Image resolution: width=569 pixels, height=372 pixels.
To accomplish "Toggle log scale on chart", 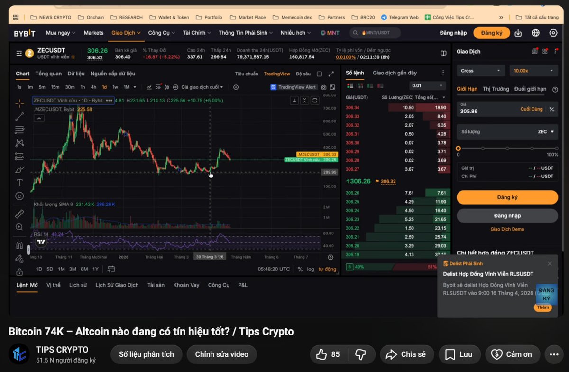I will tap(311, 269).
